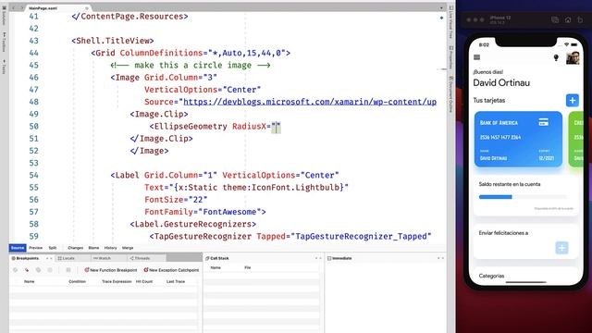Select the Immediate pad header
This screenshot has height=333, width=592.
pos(339,258)
